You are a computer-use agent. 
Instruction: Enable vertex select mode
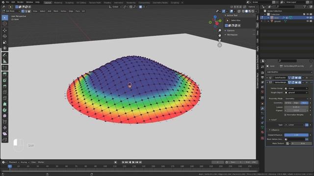tap(23, 11)
